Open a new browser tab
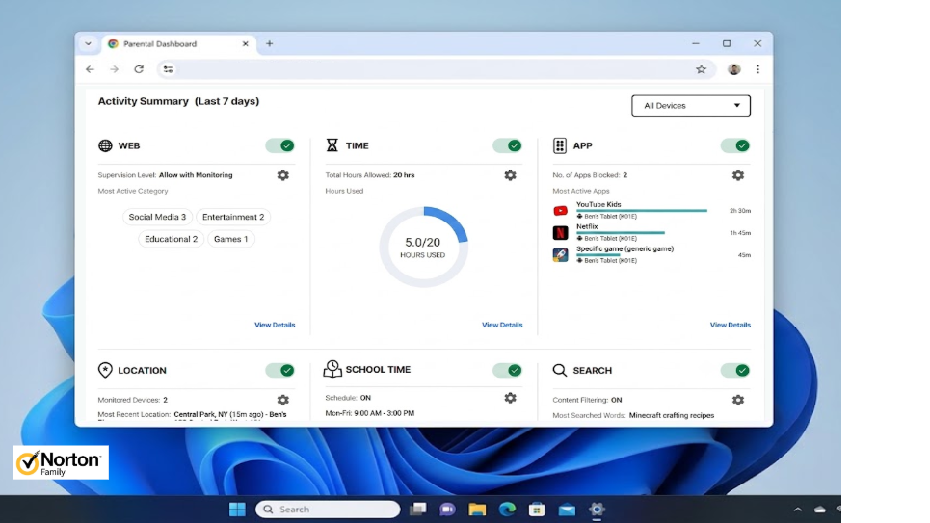Screen dimensions: 930x523 (269, 44)
